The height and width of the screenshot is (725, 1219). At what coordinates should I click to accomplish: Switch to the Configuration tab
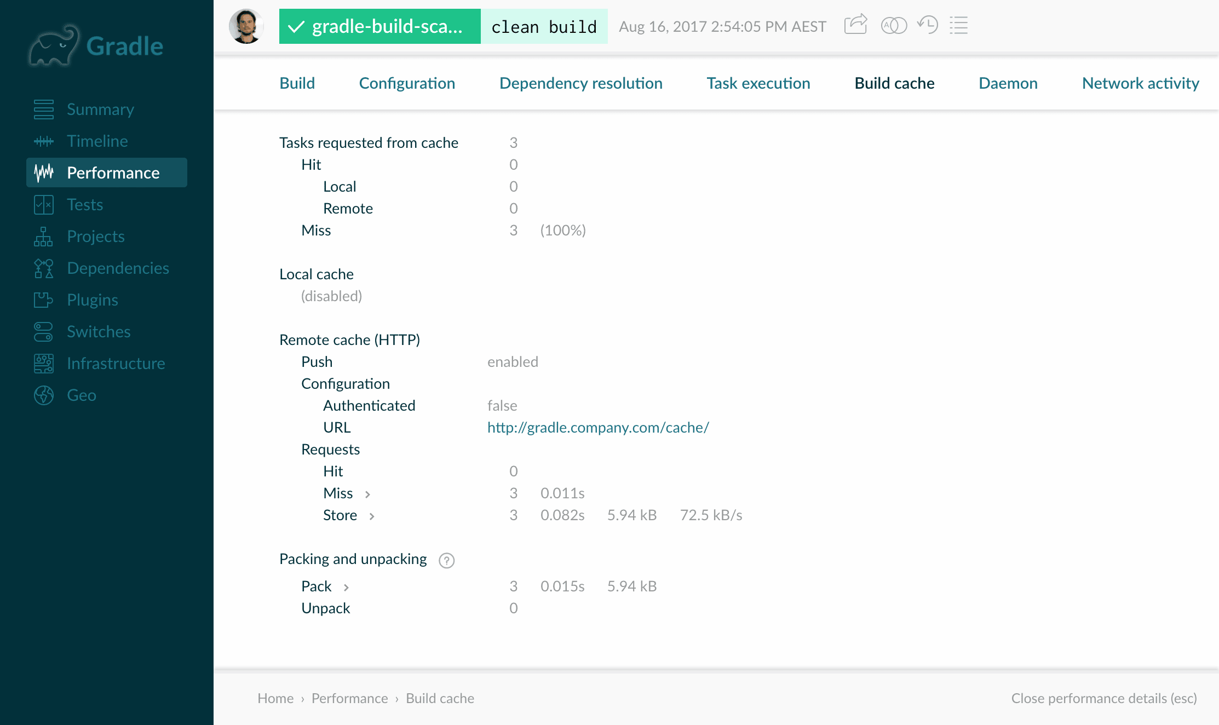click(x=407, y=83)
